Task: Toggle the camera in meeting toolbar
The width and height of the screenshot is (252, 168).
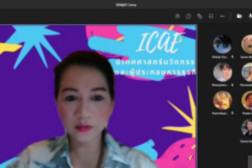Action: pos(239,16)
